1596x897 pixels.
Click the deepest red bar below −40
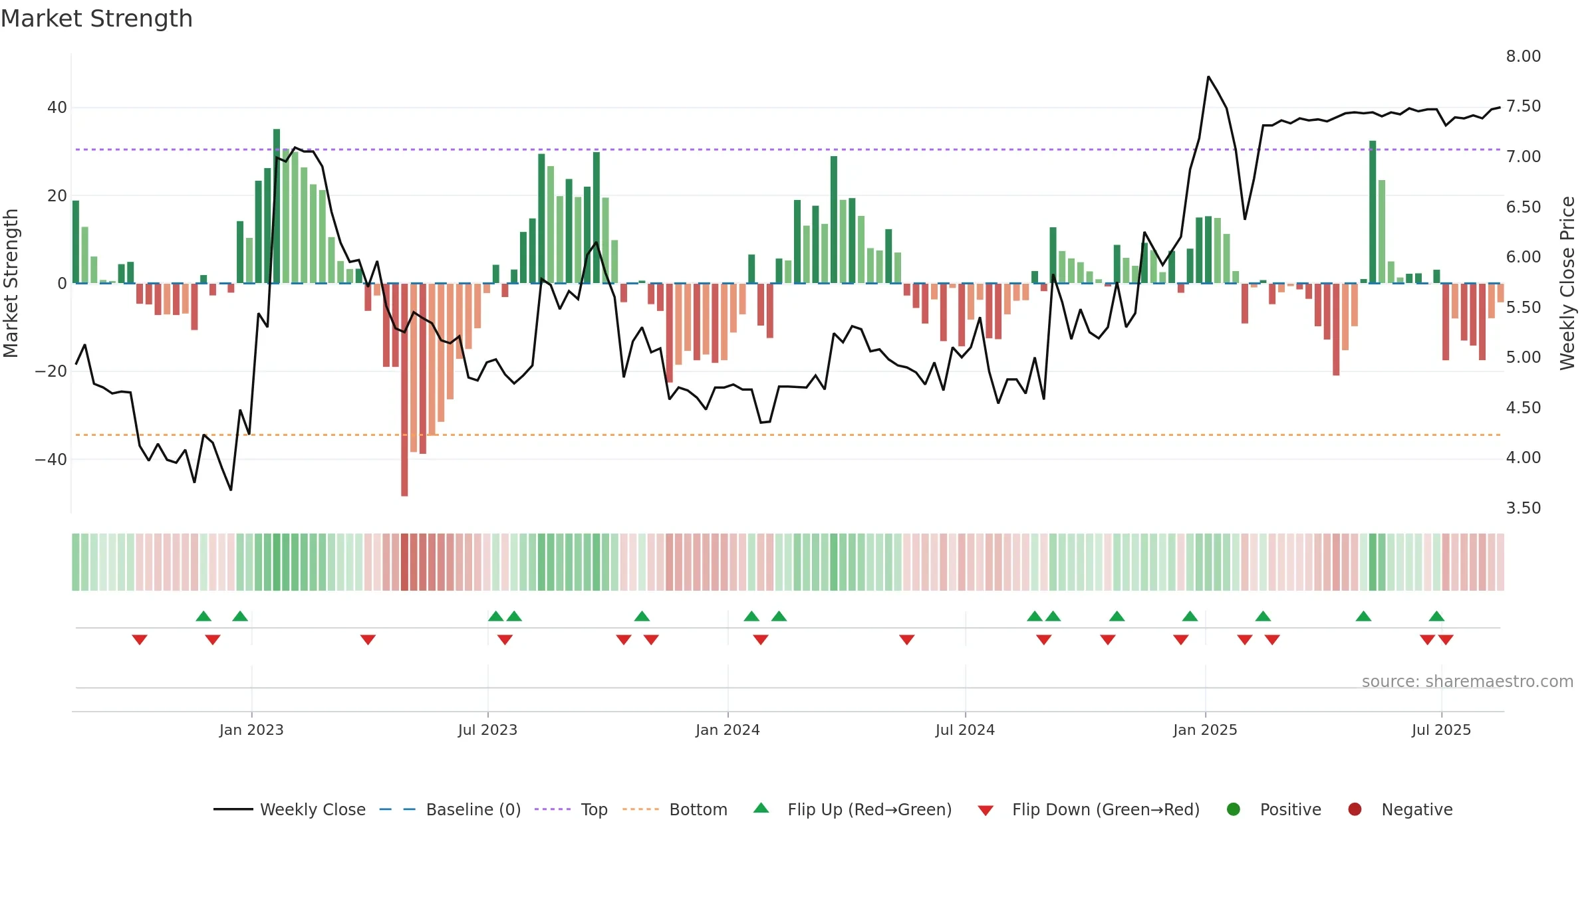tap(404, 389)
